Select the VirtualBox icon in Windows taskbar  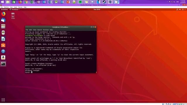coord(110,2)
